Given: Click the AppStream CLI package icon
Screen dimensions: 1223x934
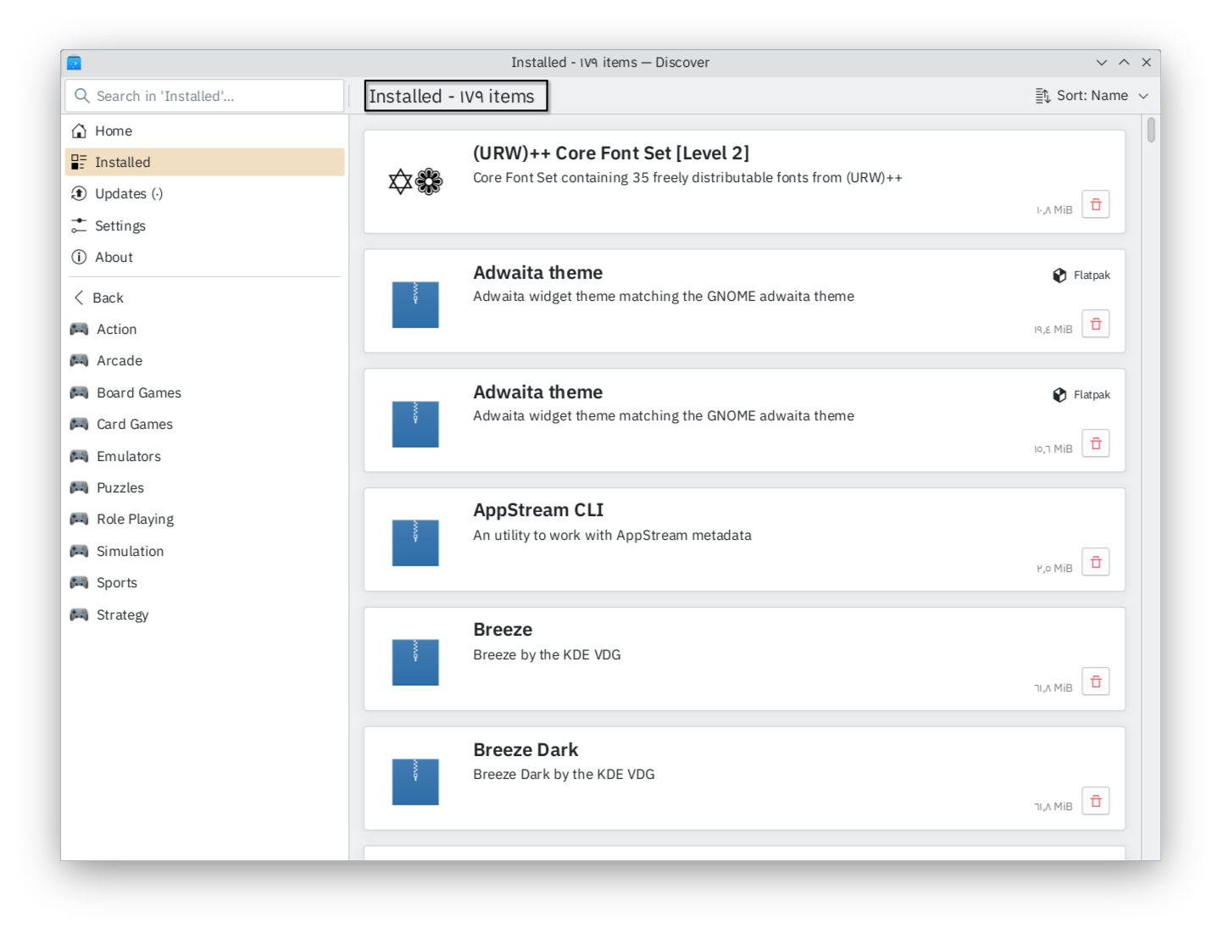Looking at the screenshot, I should (x=415, y=542).
